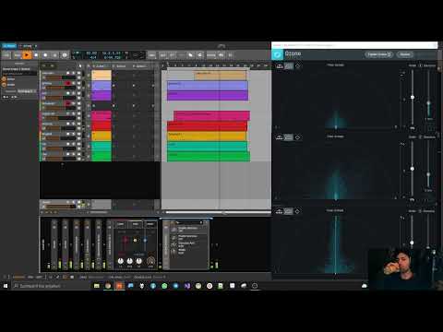Select Polar Sample view in top Ozone instance
443x332 pixels.
[x=280, y=65]
